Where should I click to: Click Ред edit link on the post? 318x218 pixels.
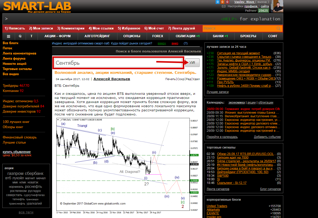(x=189, y=79)
